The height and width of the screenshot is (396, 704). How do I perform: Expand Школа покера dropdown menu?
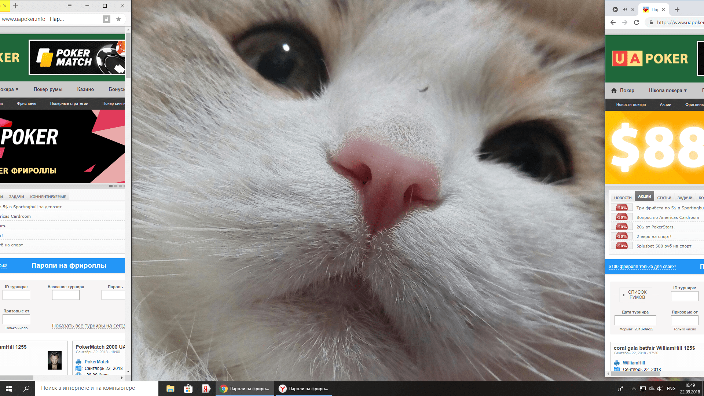(668, 90)
